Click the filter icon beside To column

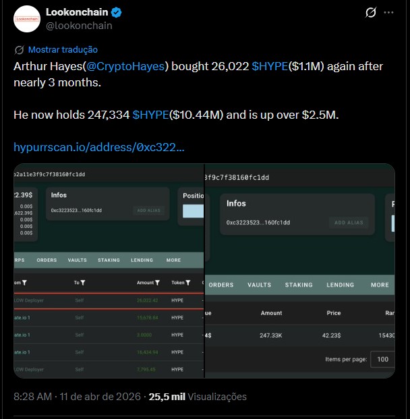pos(83,283)
